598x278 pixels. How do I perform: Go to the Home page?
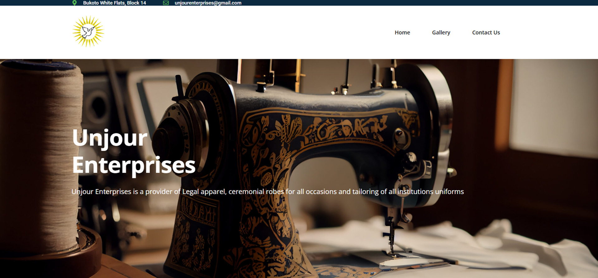point(402,32)
